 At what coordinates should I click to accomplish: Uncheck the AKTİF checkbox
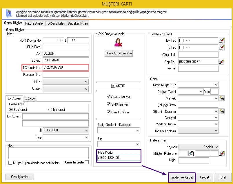(x=113, y=86)
